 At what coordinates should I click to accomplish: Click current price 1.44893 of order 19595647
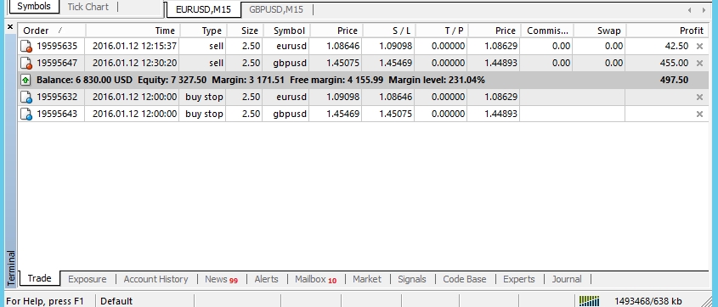[501, 63]
